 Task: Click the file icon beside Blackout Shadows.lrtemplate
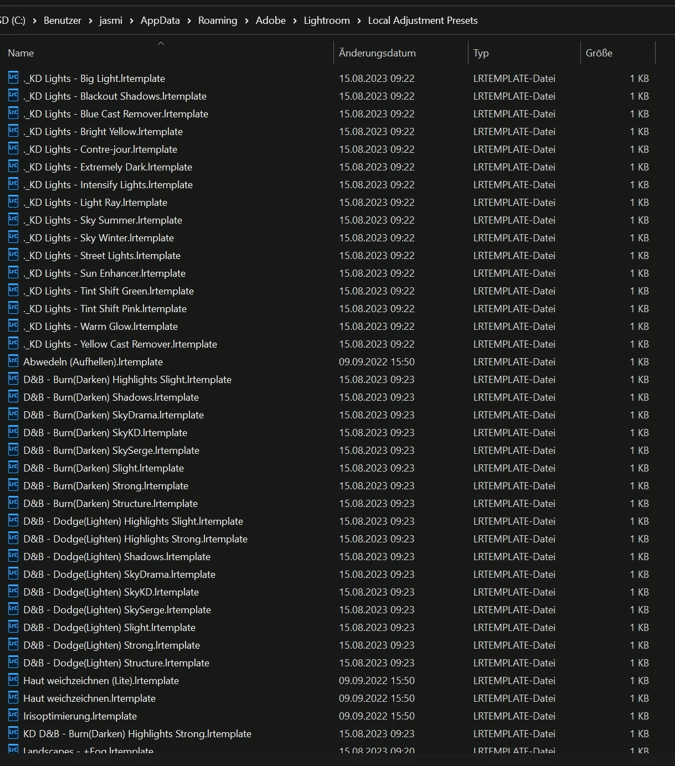pyautogui.click(x=13, y=95)
